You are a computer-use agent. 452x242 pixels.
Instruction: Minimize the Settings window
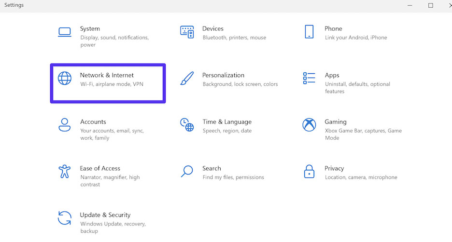410,5
